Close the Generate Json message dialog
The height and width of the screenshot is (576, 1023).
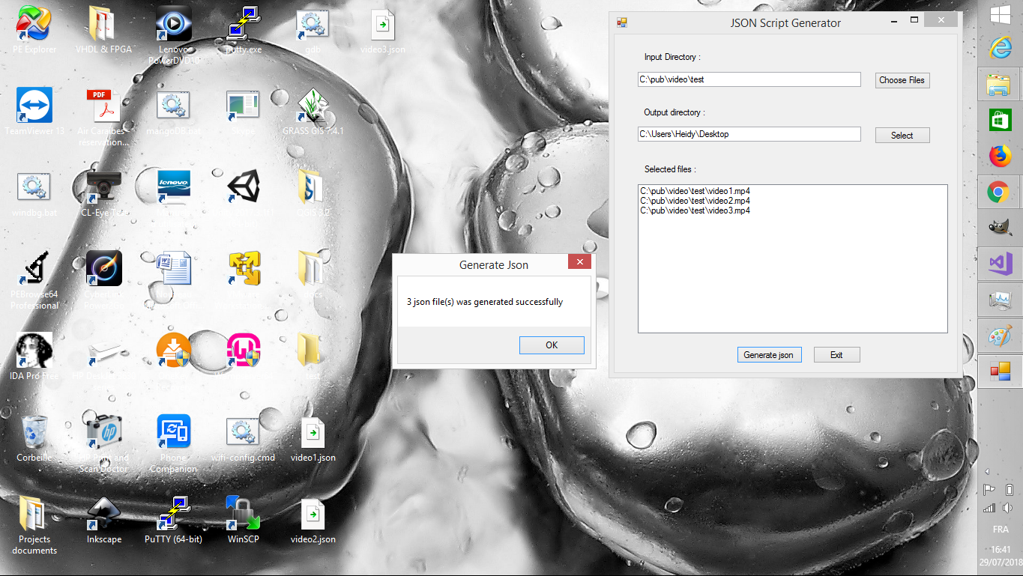click(x=579, y=261)
